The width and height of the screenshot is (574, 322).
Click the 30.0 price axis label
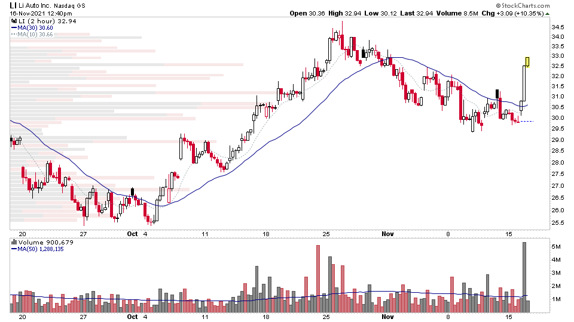point(557,118)
